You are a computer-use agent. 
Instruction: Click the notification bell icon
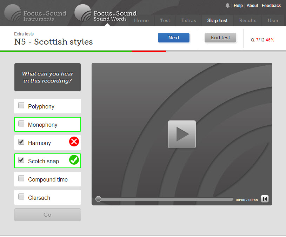pos(227,6)
